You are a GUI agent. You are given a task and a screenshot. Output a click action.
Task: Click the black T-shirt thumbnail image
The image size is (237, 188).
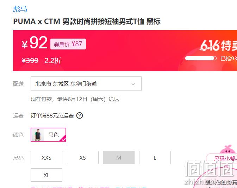point(37,135)
